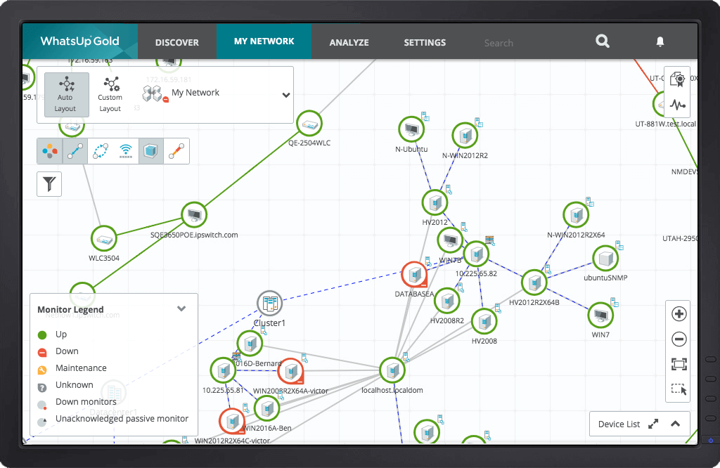Activate the dashed box selection tool
Image resolution: width=720 pixels, height=468 pixels.
(x=679, y=389)
